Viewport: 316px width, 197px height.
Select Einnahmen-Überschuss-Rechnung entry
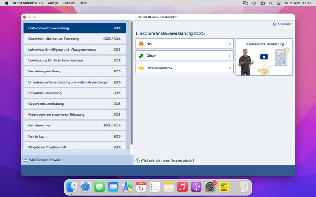click(x=75, y=39)
